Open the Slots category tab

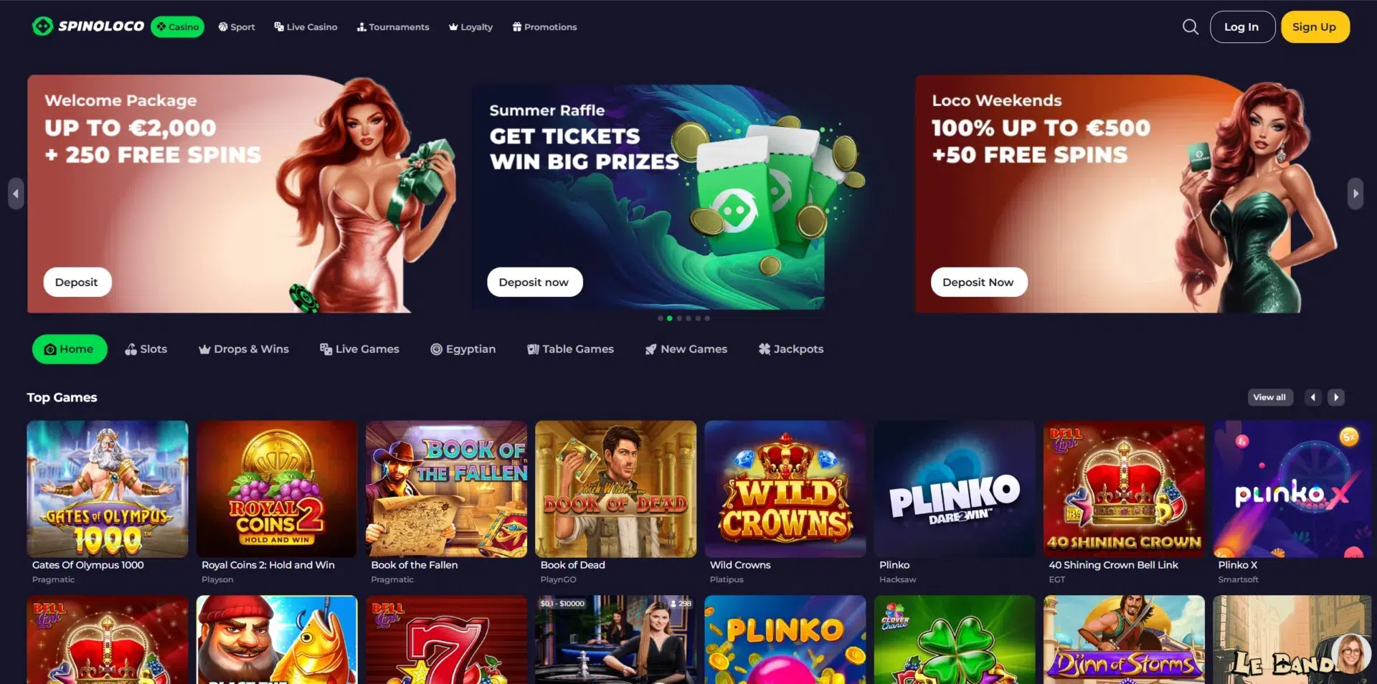[x=146, y=349]
